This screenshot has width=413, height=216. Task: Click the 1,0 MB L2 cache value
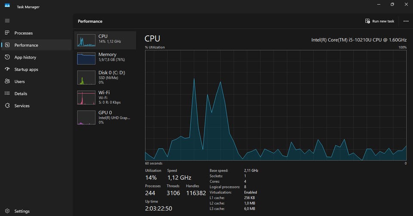(250, 203)
